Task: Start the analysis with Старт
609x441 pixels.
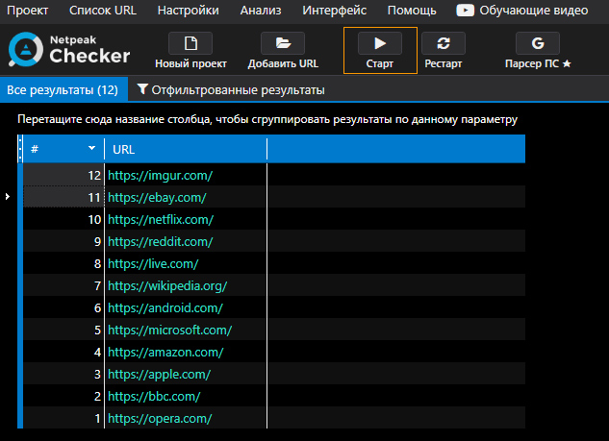Action: 380,51
